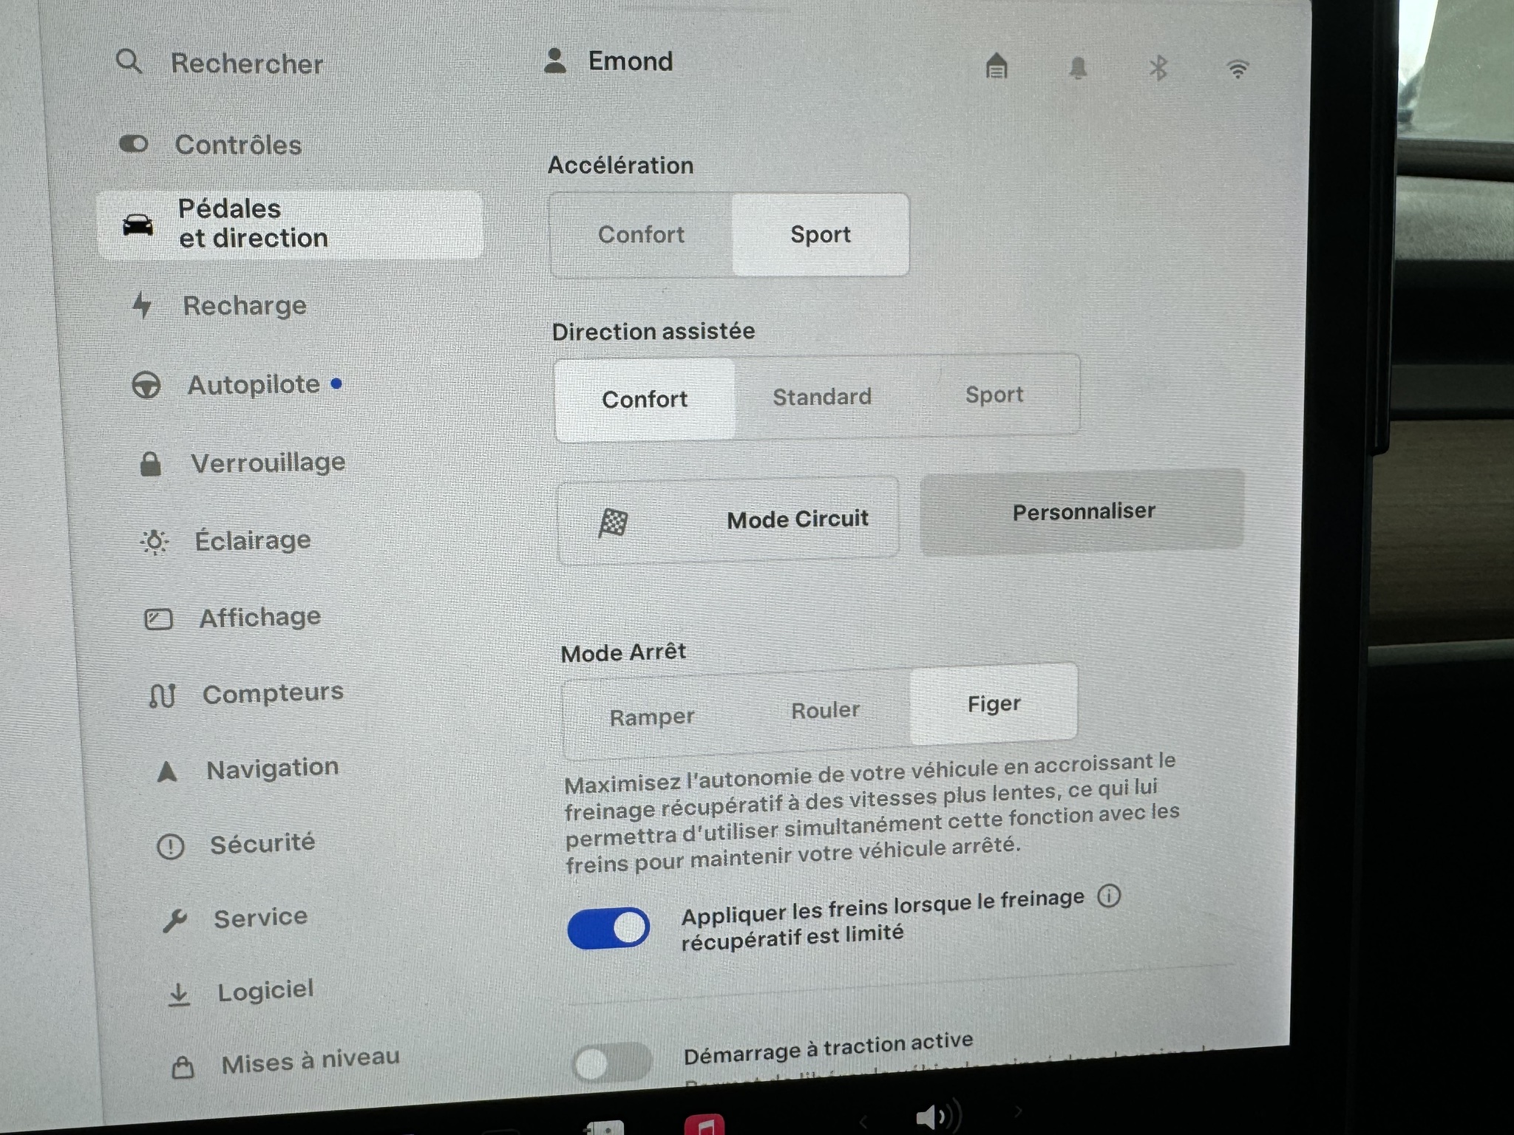Image resolution: width=1514 pixels, height=1135 pixels.
Task: Click the Emond driver profile icon
Action: pos(555,61)
